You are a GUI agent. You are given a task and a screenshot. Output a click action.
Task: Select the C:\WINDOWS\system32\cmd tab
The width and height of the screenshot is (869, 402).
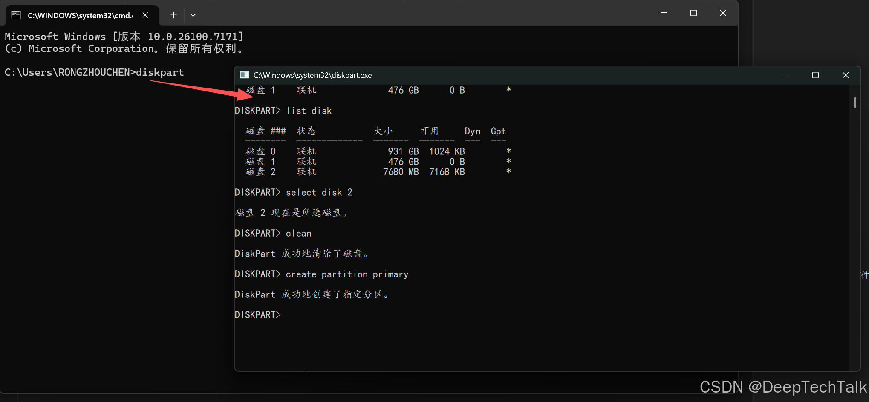click(82, 15)
